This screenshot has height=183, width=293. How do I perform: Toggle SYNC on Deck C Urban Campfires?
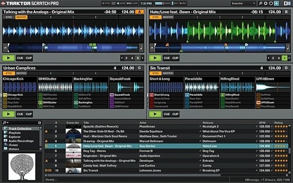click(x=9, y=73)
